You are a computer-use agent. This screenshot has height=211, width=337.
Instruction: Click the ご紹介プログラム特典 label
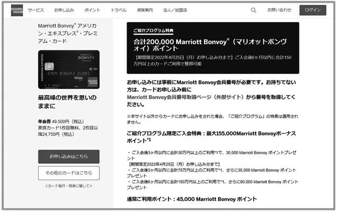tap(153, 30)
